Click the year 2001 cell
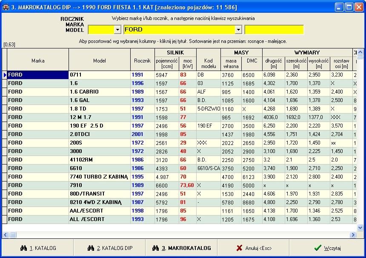The height and width of the screenshot is (258, 366). pos(143,134)
